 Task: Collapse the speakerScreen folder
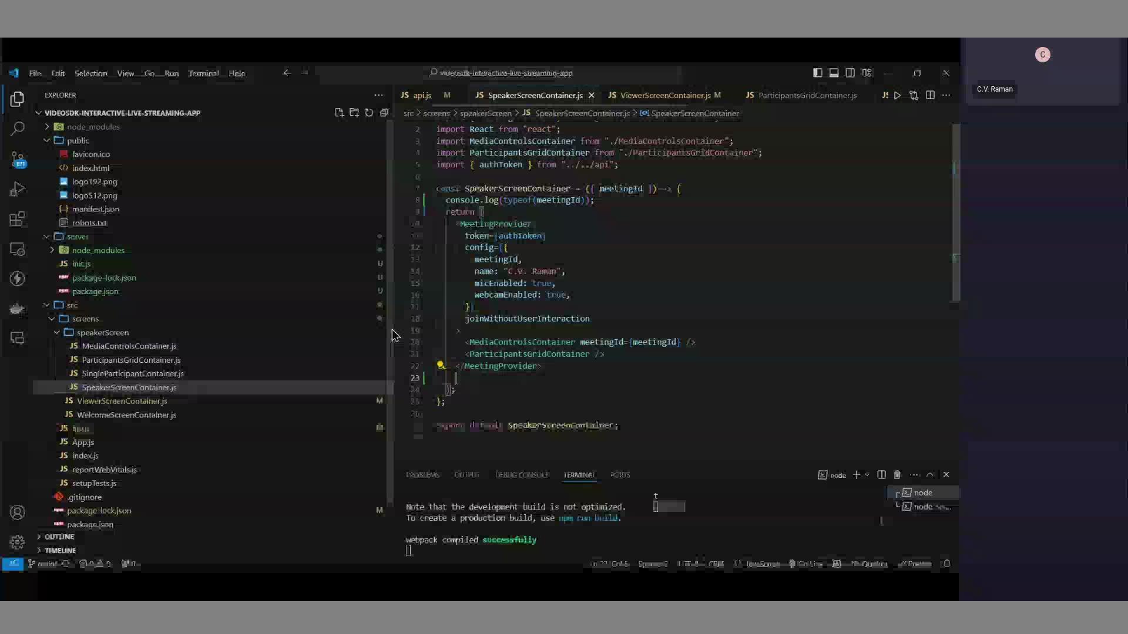coord(57,332)
